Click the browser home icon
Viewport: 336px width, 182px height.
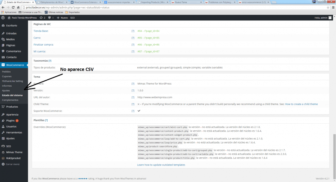(18, 7)
